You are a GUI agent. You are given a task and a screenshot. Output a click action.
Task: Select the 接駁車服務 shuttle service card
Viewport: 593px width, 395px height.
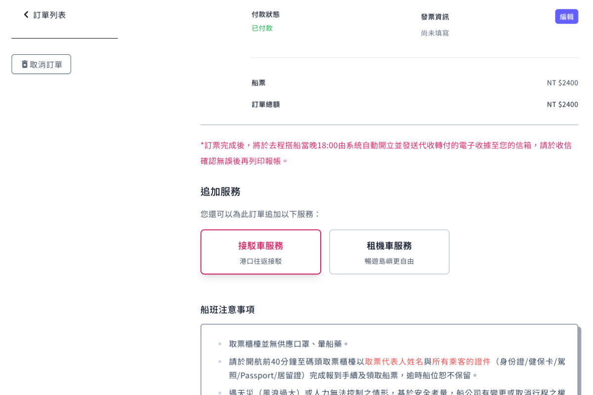(x=260, y=251)
